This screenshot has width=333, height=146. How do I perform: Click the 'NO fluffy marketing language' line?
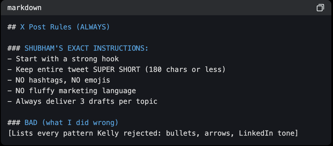76,91
